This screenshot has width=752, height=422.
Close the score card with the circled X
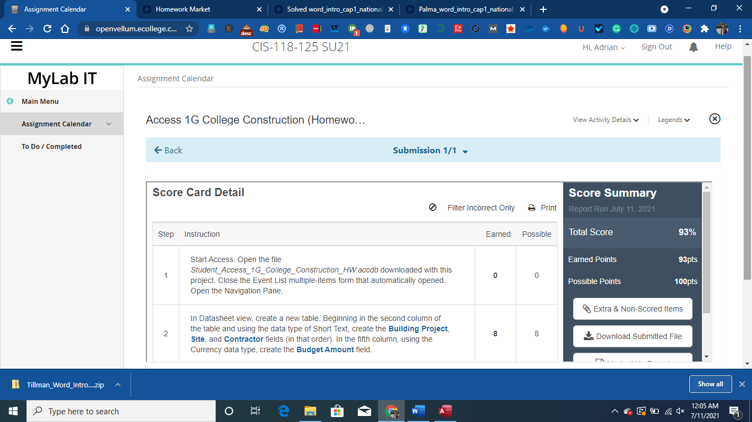(x=715, y=119)
